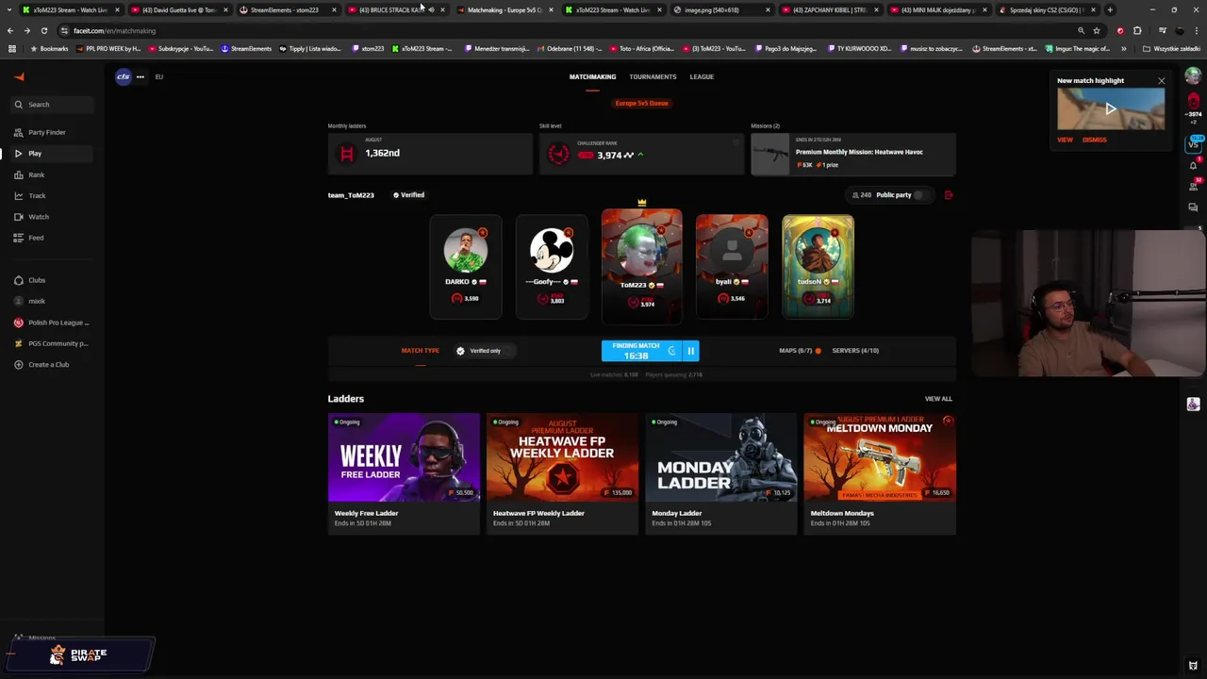
Task: Open byali's player card
Action: point(732,267)
